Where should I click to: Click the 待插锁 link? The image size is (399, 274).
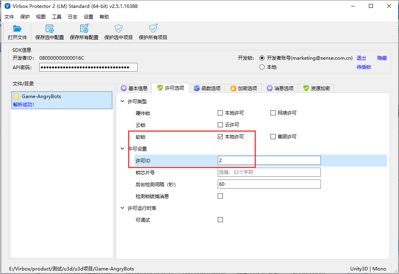pyautogui.click(x=364, y=67)
